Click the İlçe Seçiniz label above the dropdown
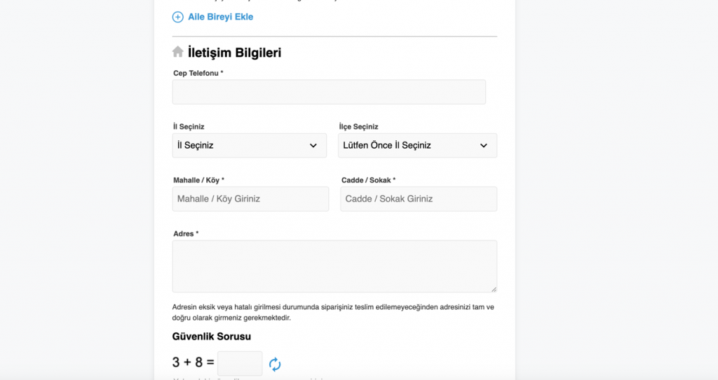 coord(358,127)
